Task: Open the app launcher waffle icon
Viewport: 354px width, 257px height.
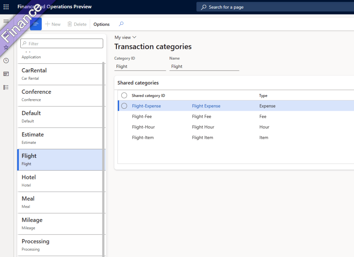Action: click(6, 7)
